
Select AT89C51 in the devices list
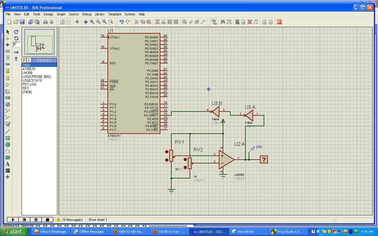pyautogui.click(x=29, y=69)
